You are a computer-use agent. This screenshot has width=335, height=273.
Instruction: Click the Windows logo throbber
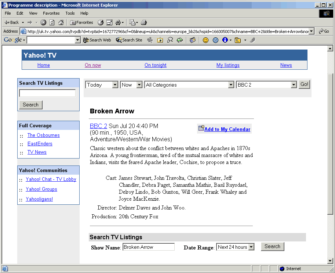point(326,14)
